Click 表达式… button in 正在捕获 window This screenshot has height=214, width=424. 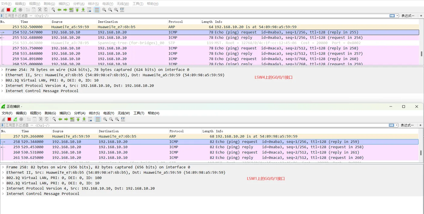click(407, 125)
